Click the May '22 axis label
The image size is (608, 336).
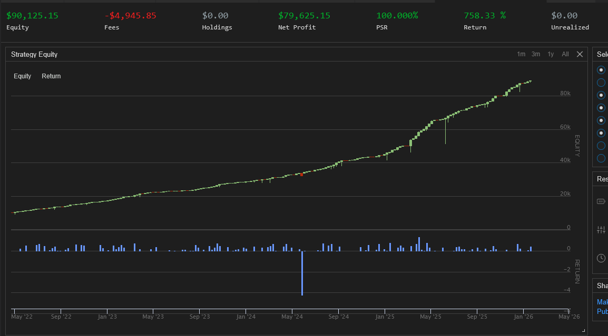(x=22, y=317)
